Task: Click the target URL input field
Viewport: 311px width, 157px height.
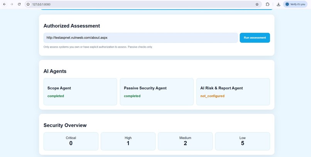Action: coord(140,38)
